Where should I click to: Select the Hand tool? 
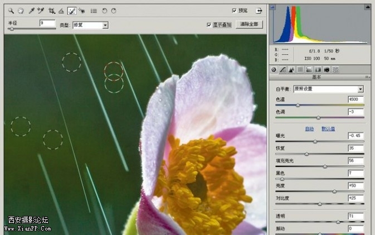coord(21,10)
